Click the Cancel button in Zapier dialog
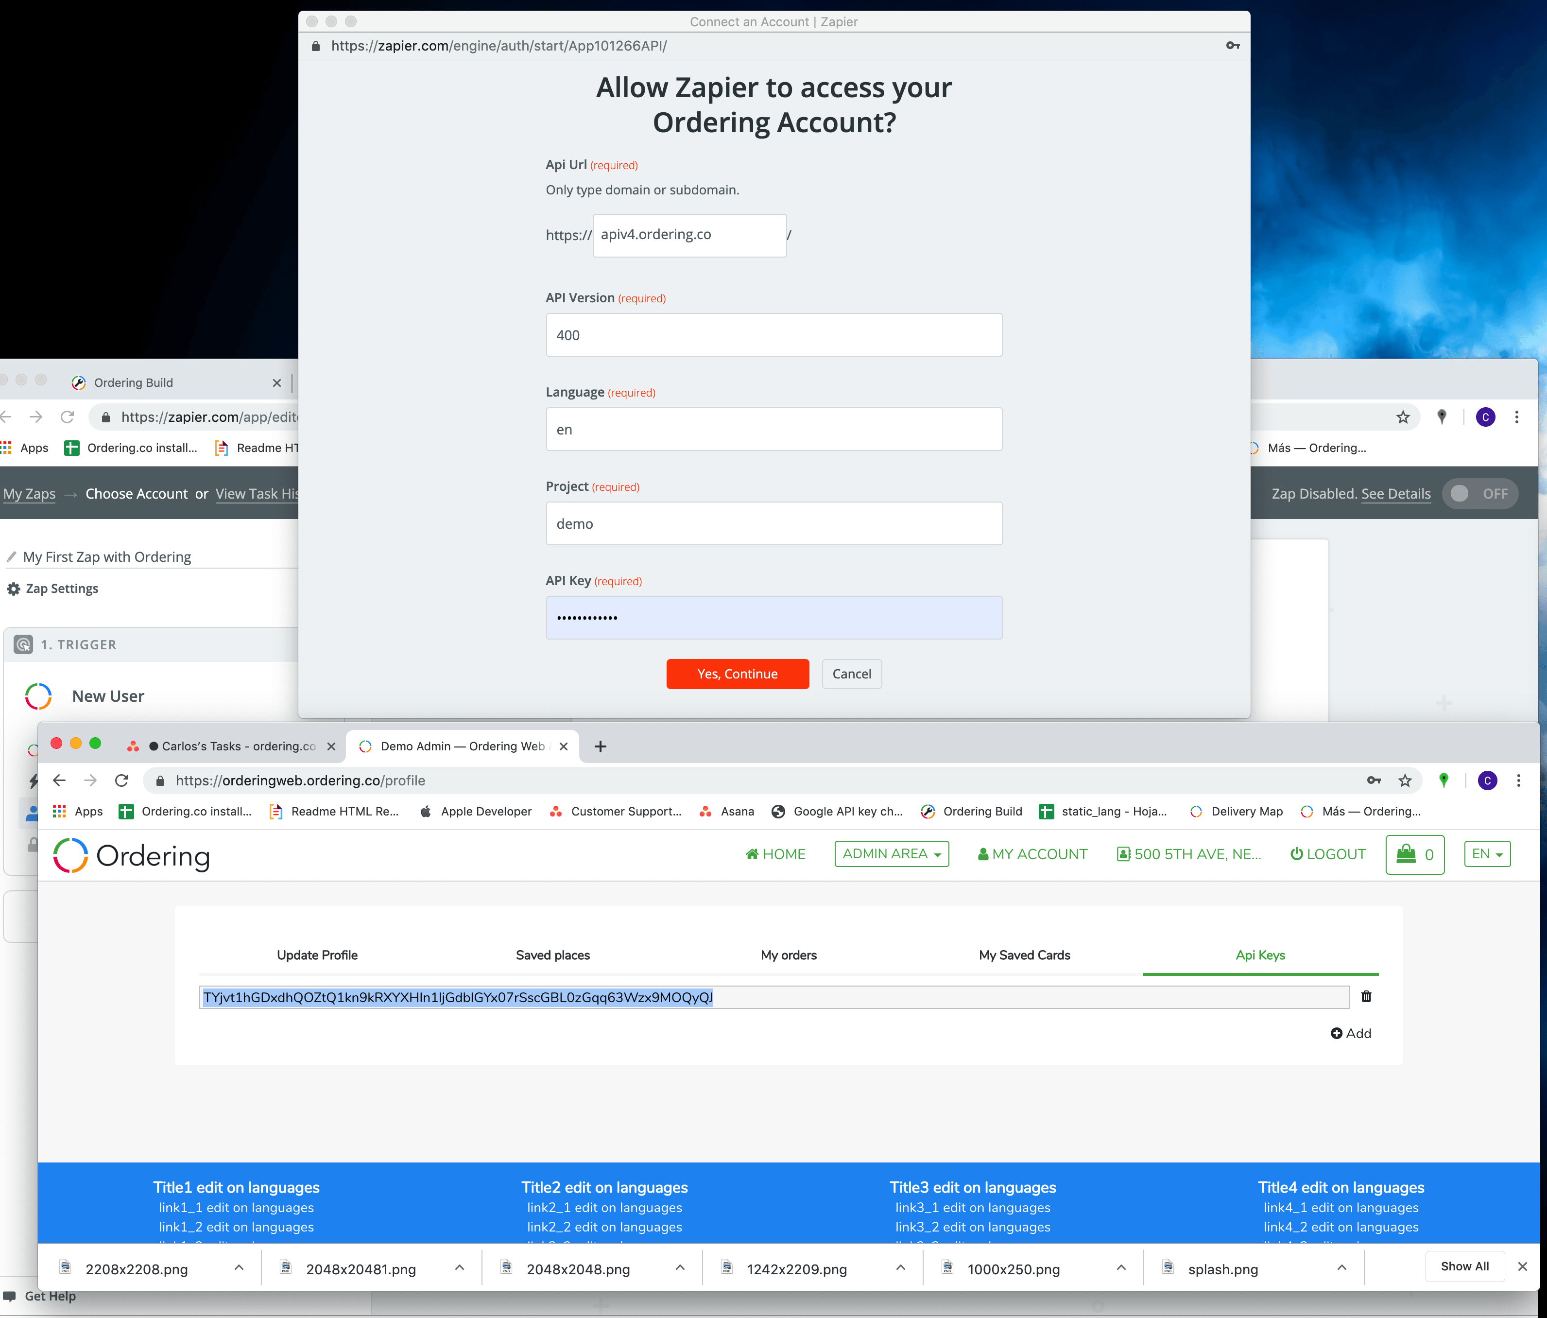This screenshot has height=1318, width=1547. click(x=851, y=674)
